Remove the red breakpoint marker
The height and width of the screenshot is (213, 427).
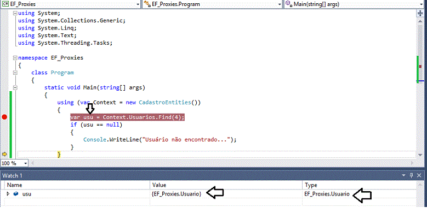coord(4,117)
